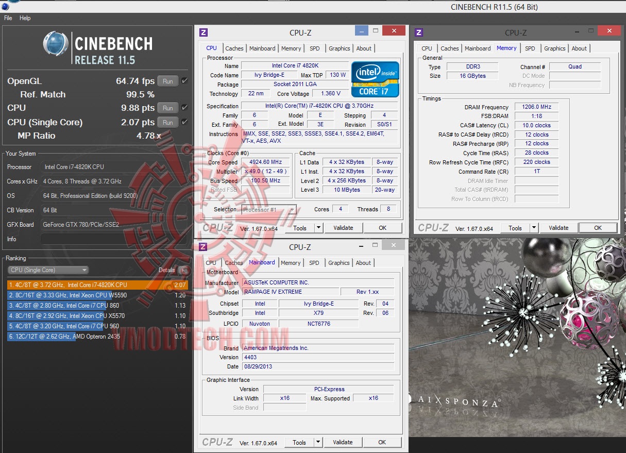Select the Core i7-4820K ranking row

(x=98, y=284)
